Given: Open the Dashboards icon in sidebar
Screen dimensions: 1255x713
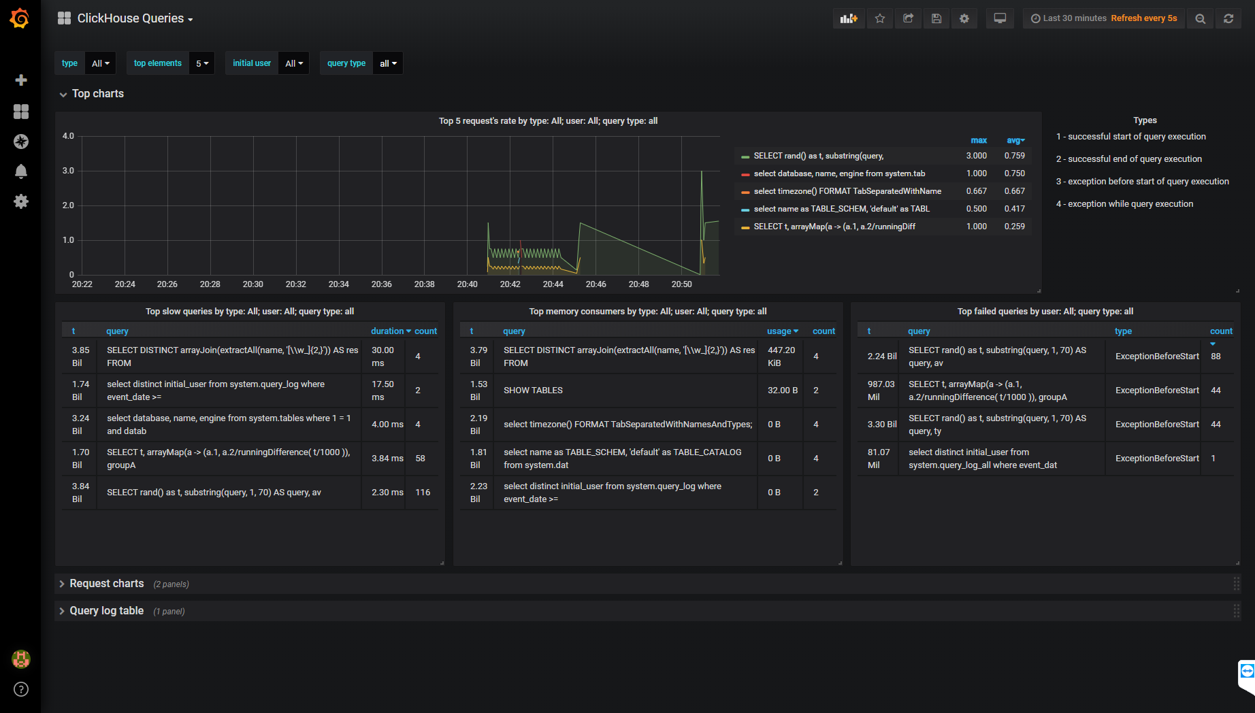Looking at the screenshot, I should 21,112.
